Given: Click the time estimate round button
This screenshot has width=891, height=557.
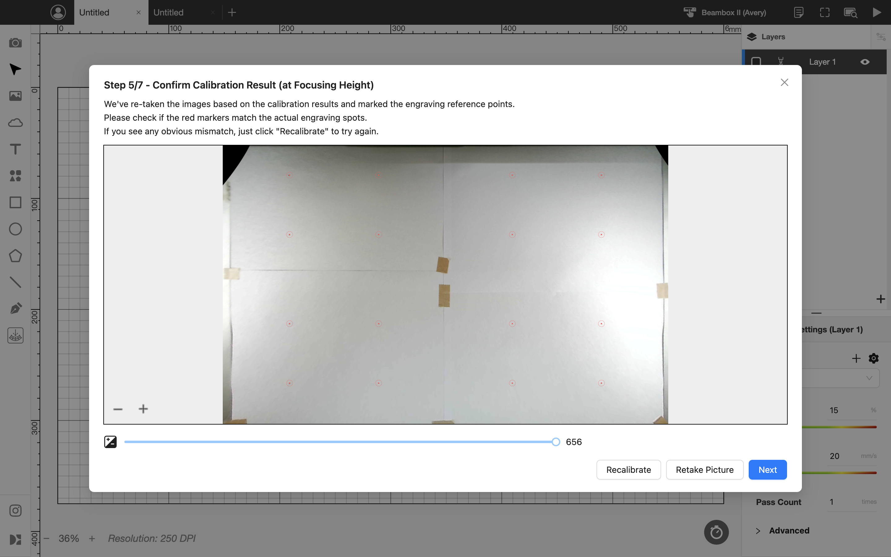Looking at the screenshot, I should pyautogui.click(x=716, y=532).
